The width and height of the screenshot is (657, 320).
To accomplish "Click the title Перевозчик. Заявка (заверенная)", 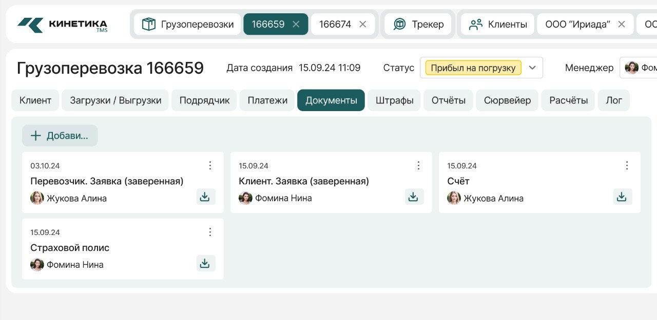I will (107, 181).
